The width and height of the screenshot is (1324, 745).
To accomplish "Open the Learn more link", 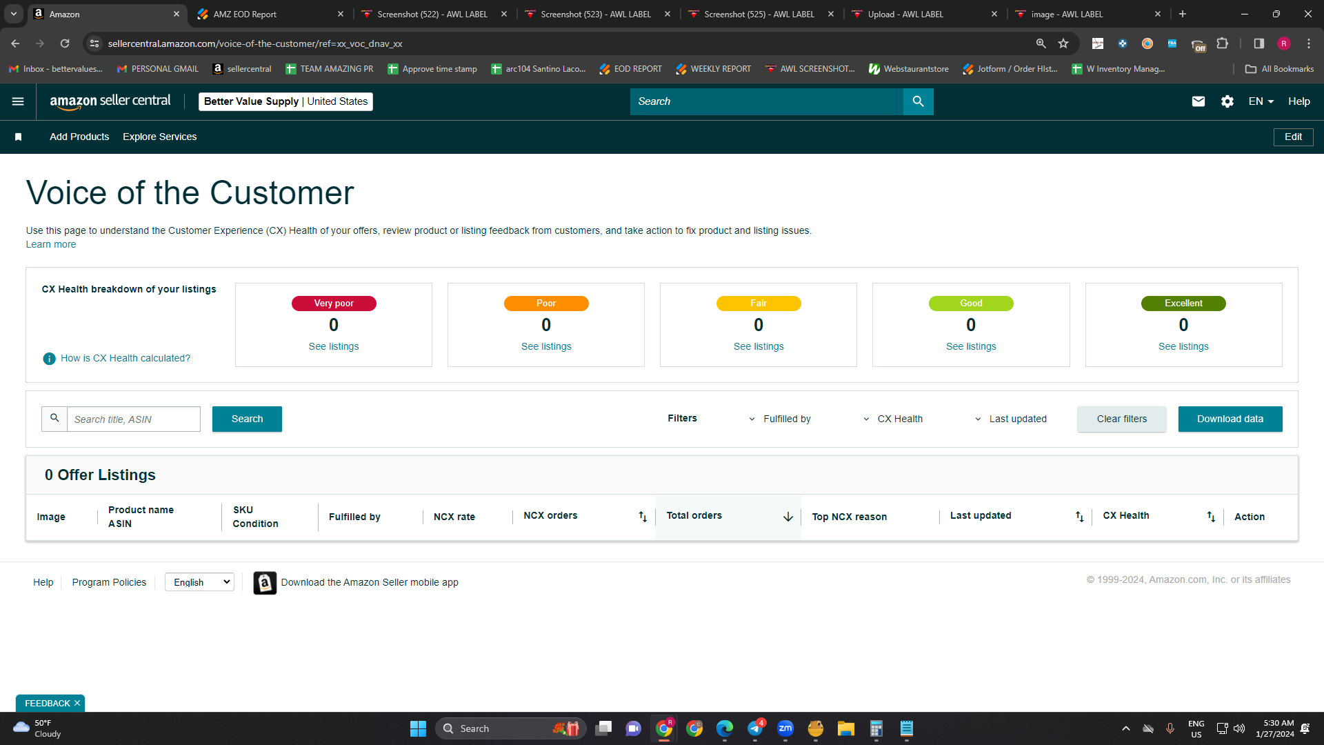I will (x=51, y=245).
